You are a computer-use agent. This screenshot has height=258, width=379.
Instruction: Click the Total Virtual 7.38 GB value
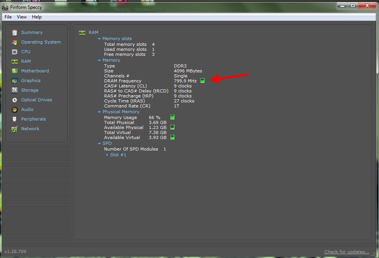158,132
